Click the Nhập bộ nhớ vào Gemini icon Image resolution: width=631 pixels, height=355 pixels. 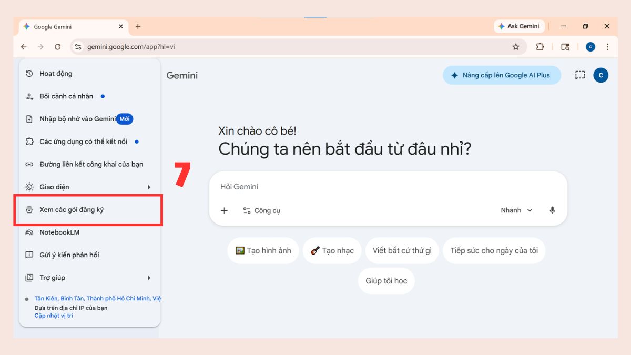[29, 119]
